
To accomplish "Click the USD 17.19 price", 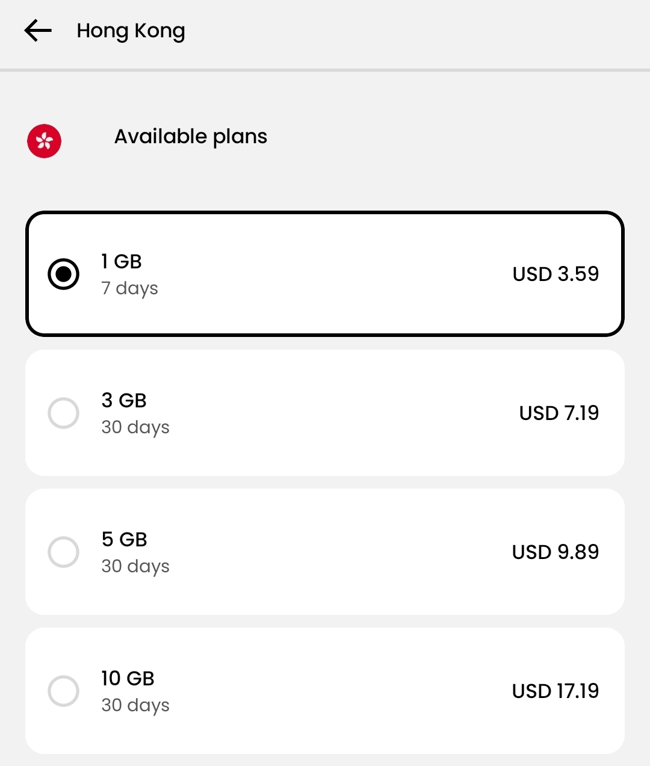I will click(556, 691).
